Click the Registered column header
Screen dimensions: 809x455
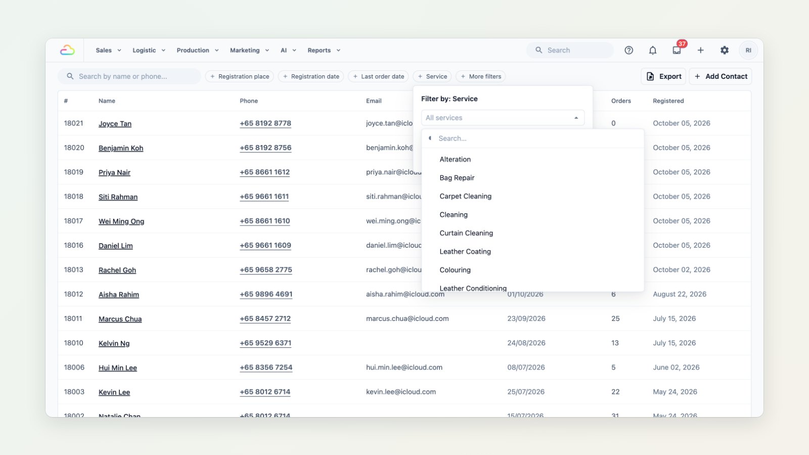[668, 101]
